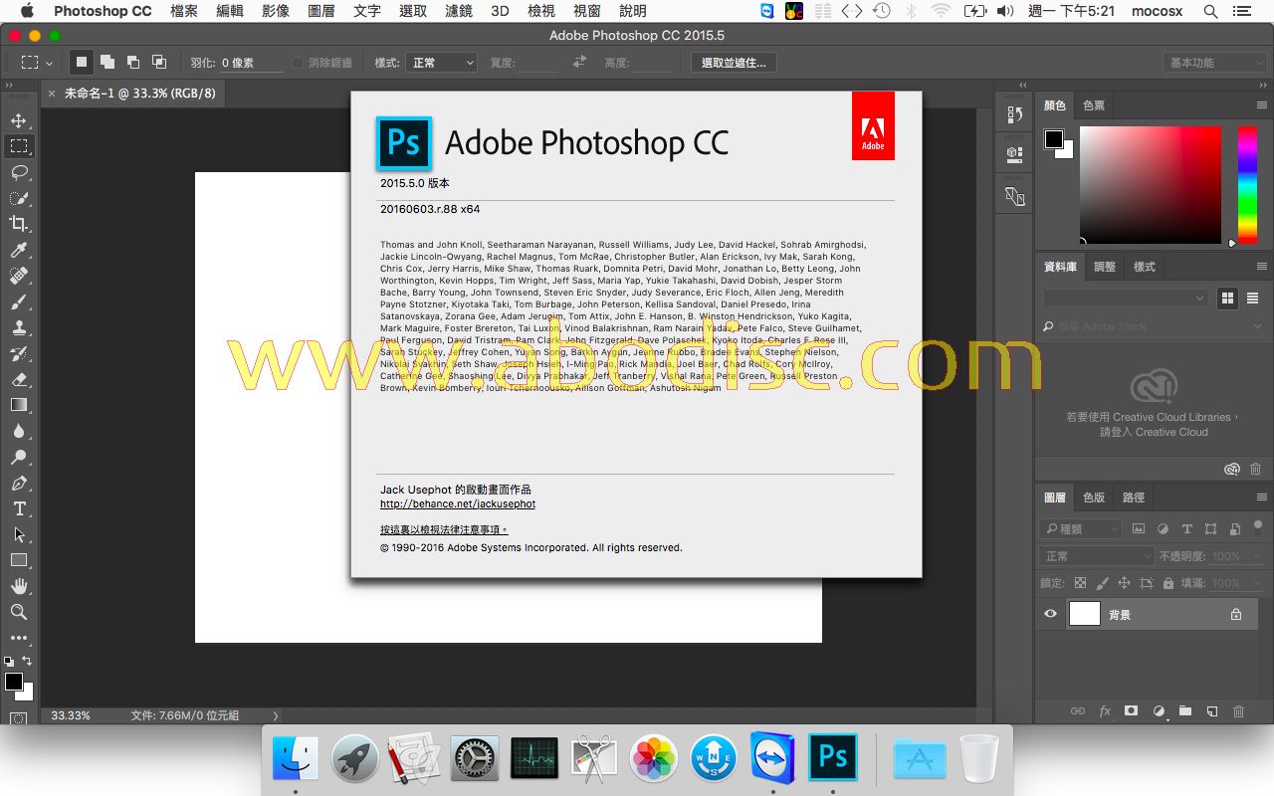1274x796 pixels.
Task: Select the Hand tool
Action: [x=18, y=586]
